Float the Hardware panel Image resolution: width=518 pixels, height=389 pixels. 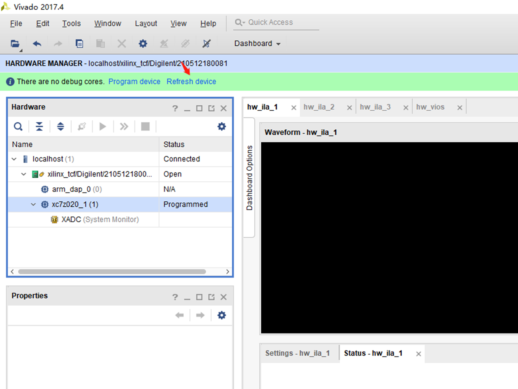point(211,108)
